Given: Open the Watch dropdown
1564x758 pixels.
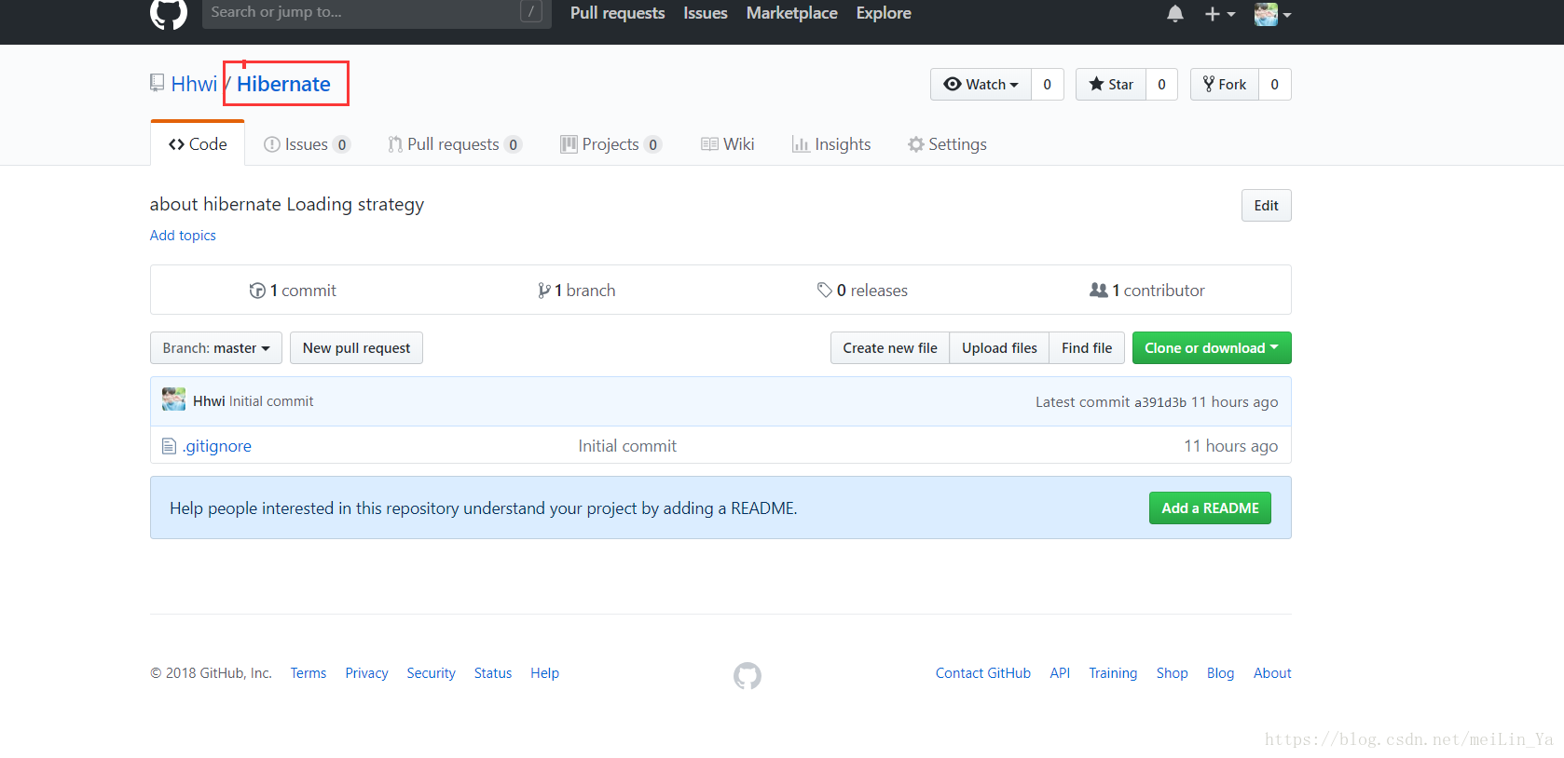Looking at the screenshot, I should click(981, 85).
